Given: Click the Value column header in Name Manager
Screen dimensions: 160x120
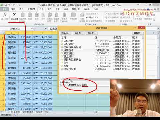Looking at the screenshot, I should click(x=103, y=37).
